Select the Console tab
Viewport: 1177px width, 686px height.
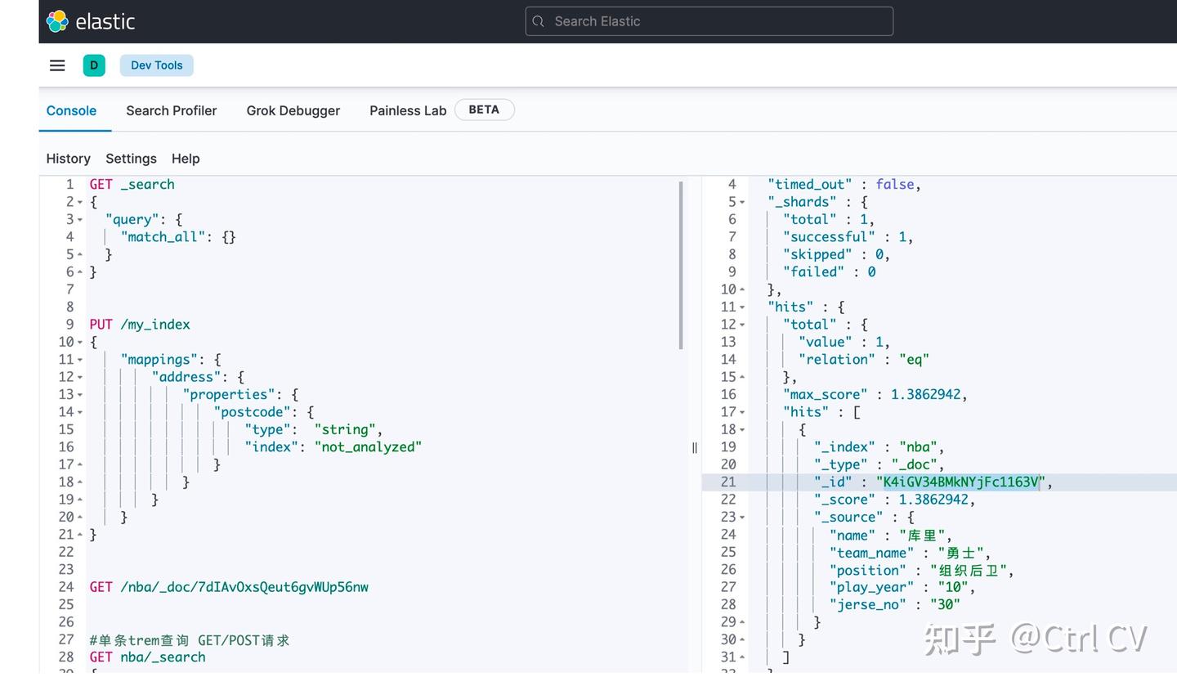71,110
